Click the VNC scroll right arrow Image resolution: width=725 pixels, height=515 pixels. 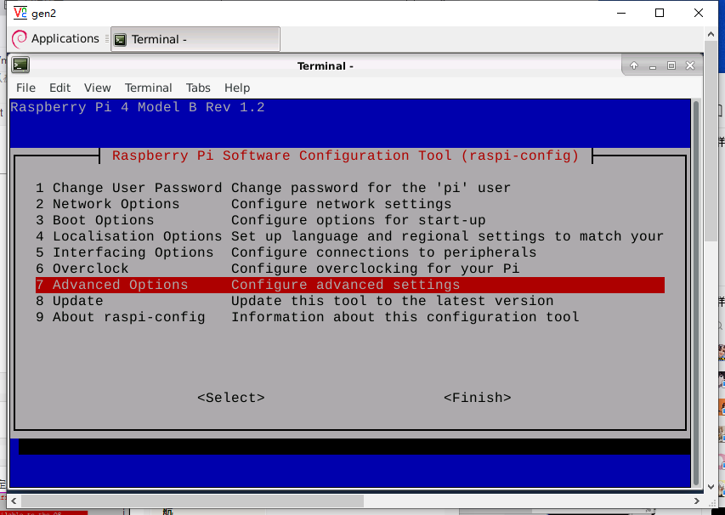click(697, 501)
